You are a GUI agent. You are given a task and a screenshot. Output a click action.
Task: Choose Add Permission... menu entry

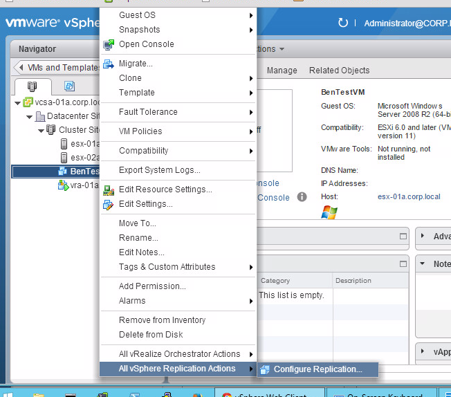pos(178,286)
